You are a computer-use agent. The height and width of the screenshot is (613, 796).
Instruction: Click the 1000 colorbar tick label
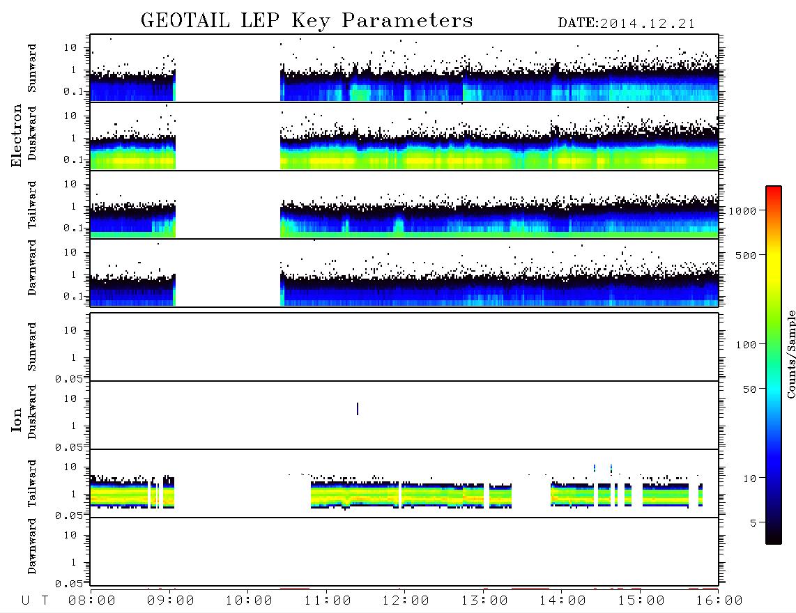(742, 211)
